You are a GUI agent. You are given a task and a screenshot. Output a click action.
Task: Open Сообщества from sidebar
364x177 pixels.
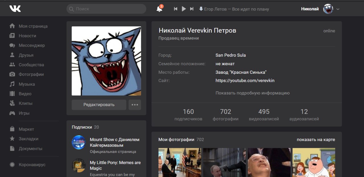[x=31, y=65]
